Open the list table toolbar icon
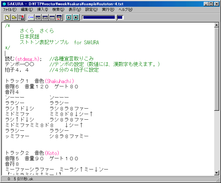The width and height of the screenshot is (221, 183). (52, 18)
